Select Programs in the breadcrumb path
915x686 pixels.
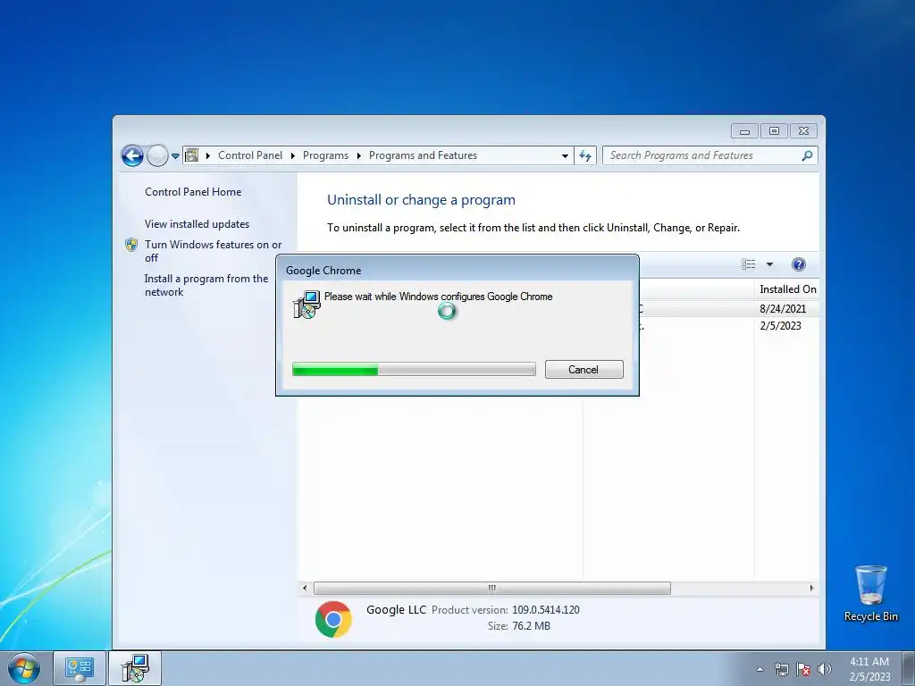325,155
